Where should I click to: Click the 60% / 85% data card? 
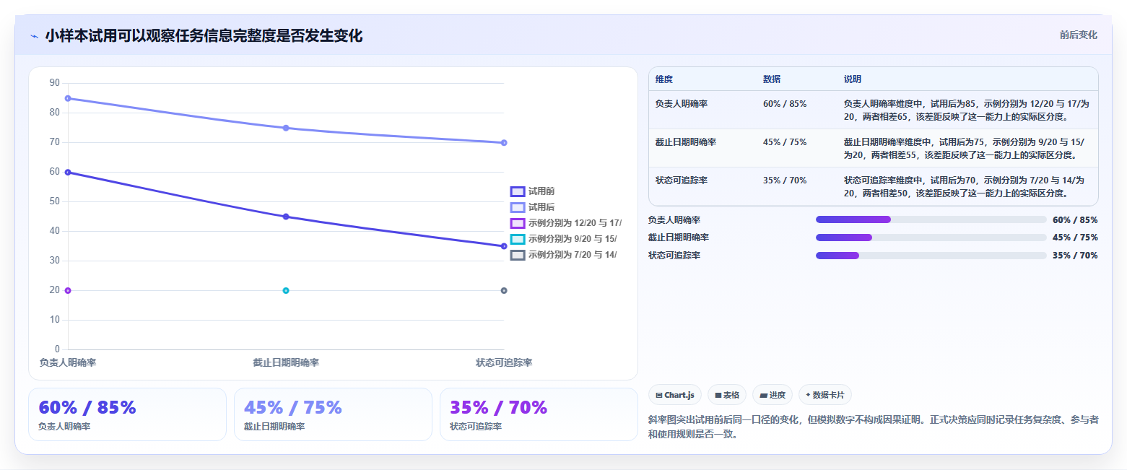coord(127,414)
